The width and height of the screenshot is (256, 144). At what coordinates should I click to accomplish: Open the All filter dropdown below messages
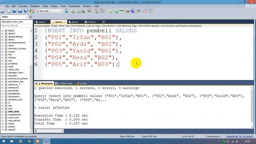49,131
